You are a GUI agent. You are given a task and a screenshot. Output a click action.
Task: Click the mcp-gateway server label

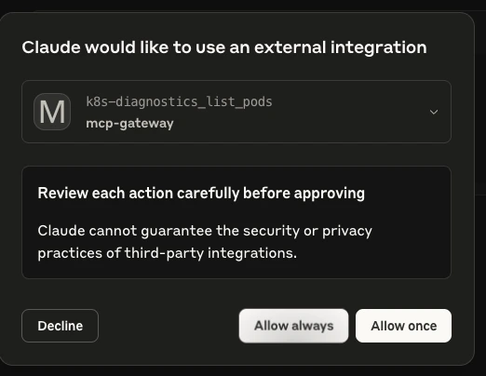[x=129, y=123]
